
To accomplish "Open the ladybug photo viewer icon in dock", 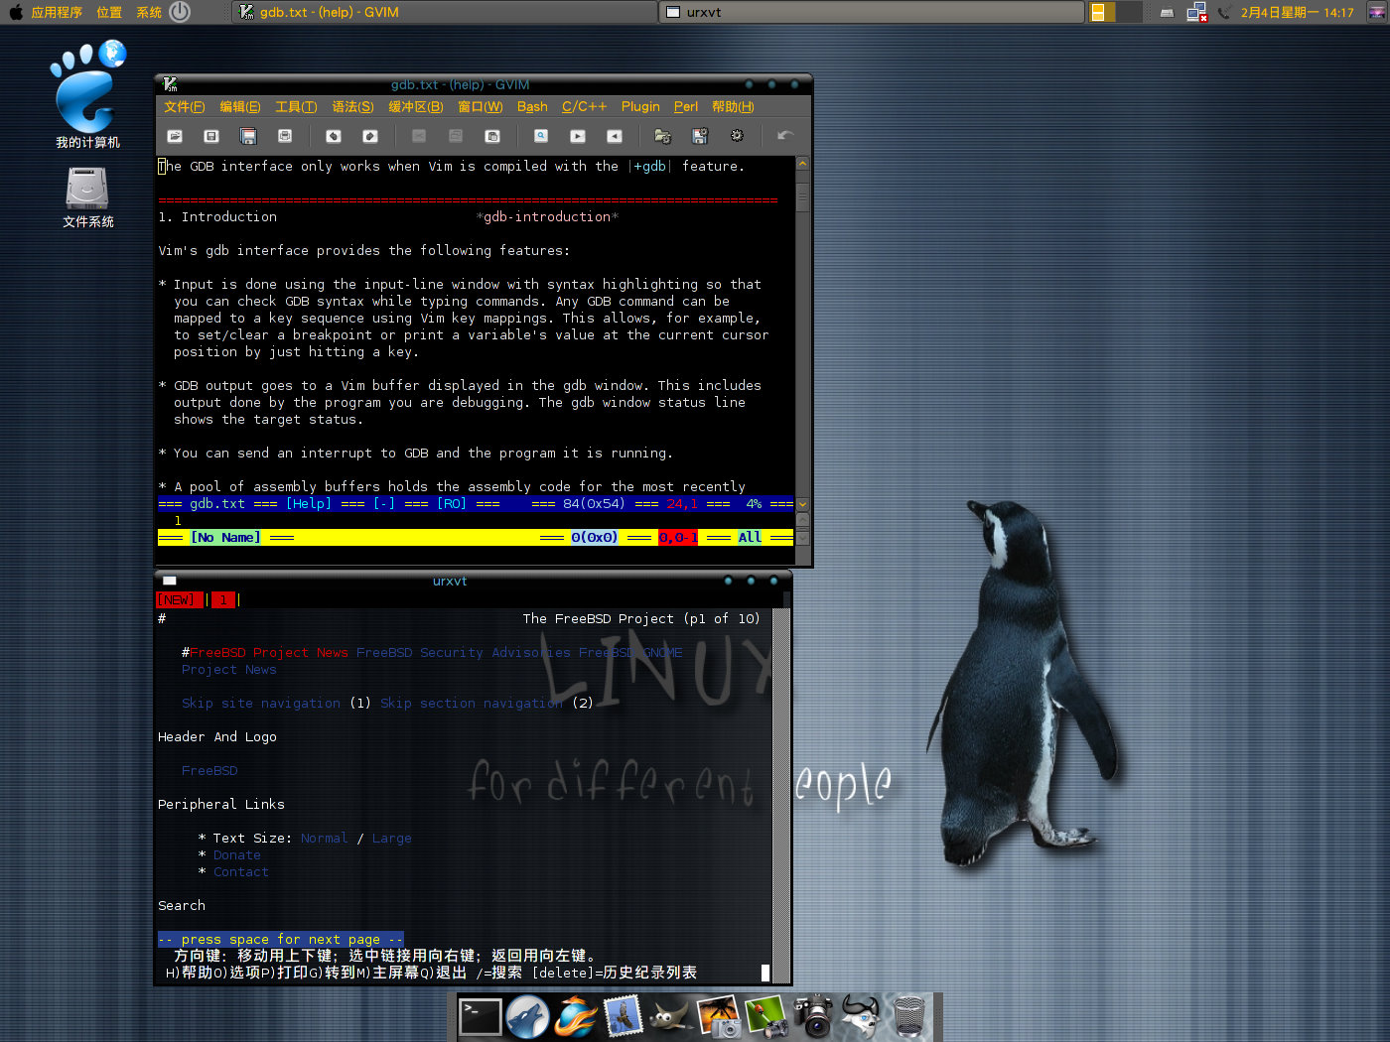I will point(766,1016).
